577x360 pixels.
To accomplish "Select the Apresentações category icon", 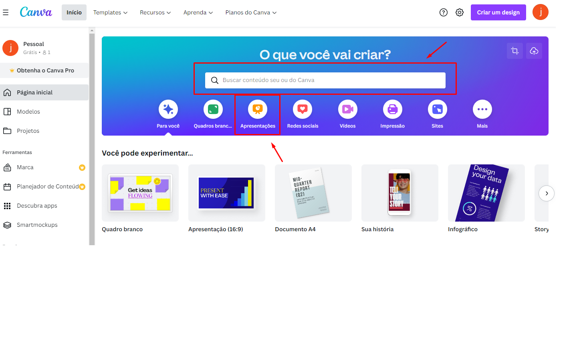I will click(258, 109).
